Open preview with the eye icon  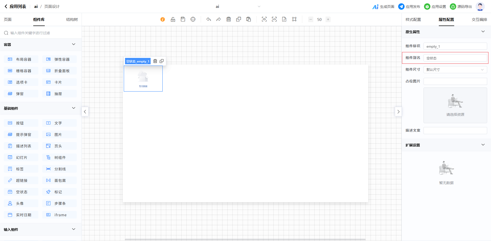(x=264, y=19)
